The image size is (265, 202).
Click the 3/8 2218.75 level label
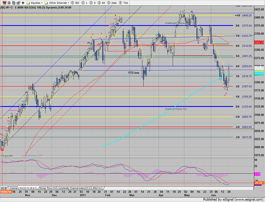(x=244, y=76)
